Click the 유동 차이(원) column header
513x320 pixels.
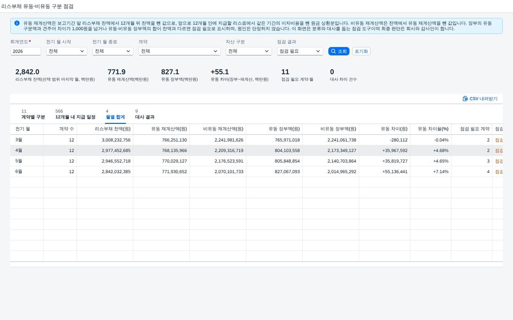click(385, 129)
